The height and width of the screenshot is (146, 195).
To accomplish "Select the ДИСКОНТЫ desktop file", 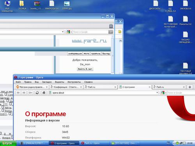I will pos(156,5).
